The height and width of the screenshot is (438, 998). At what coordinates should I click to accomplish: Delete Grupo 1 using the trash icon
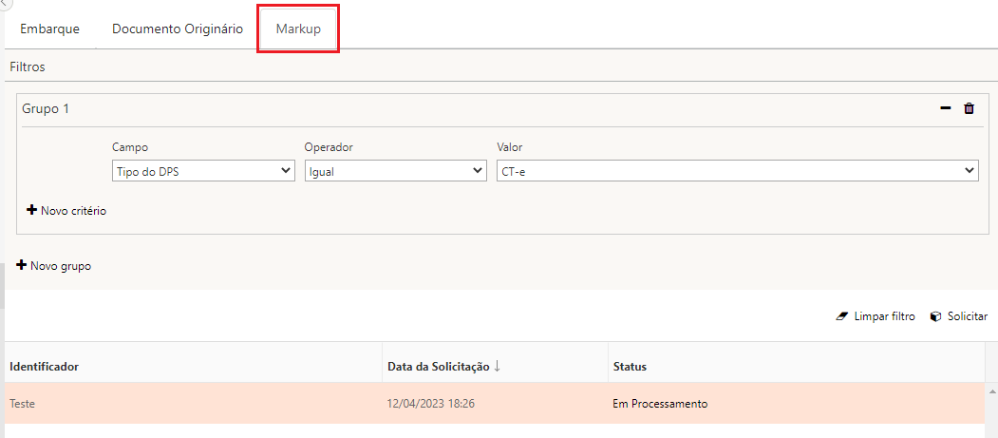969,109
